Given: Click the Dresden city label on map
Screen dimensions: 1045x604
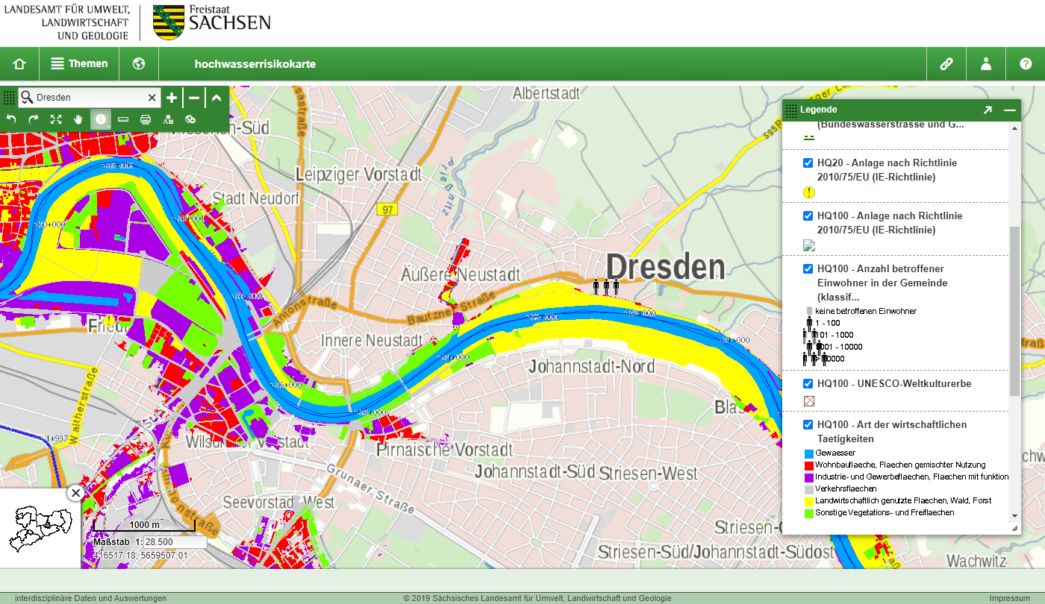Looking at the screenshot, I should (x=665, y=266).
